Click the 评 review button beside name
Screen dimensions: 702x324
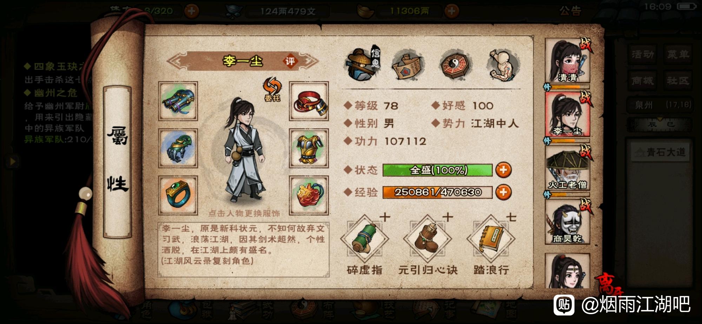[290, 61]
